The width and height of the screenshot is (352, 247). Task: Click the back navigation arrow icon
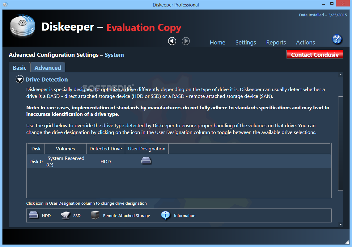click(172, 41)
